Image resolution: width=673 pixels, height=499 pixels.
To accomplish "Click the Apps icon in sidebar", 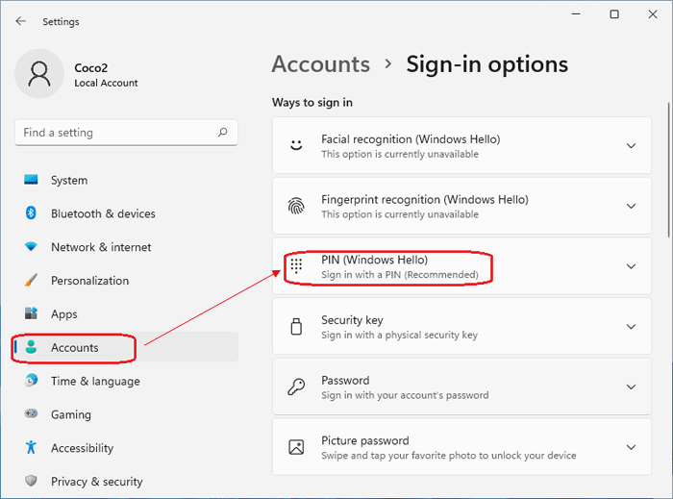I will 31,313.
